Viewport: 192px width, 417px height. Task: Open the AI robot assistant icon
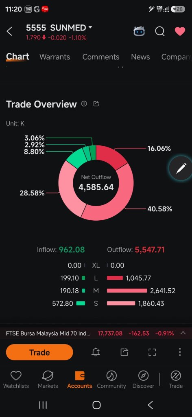139,31
